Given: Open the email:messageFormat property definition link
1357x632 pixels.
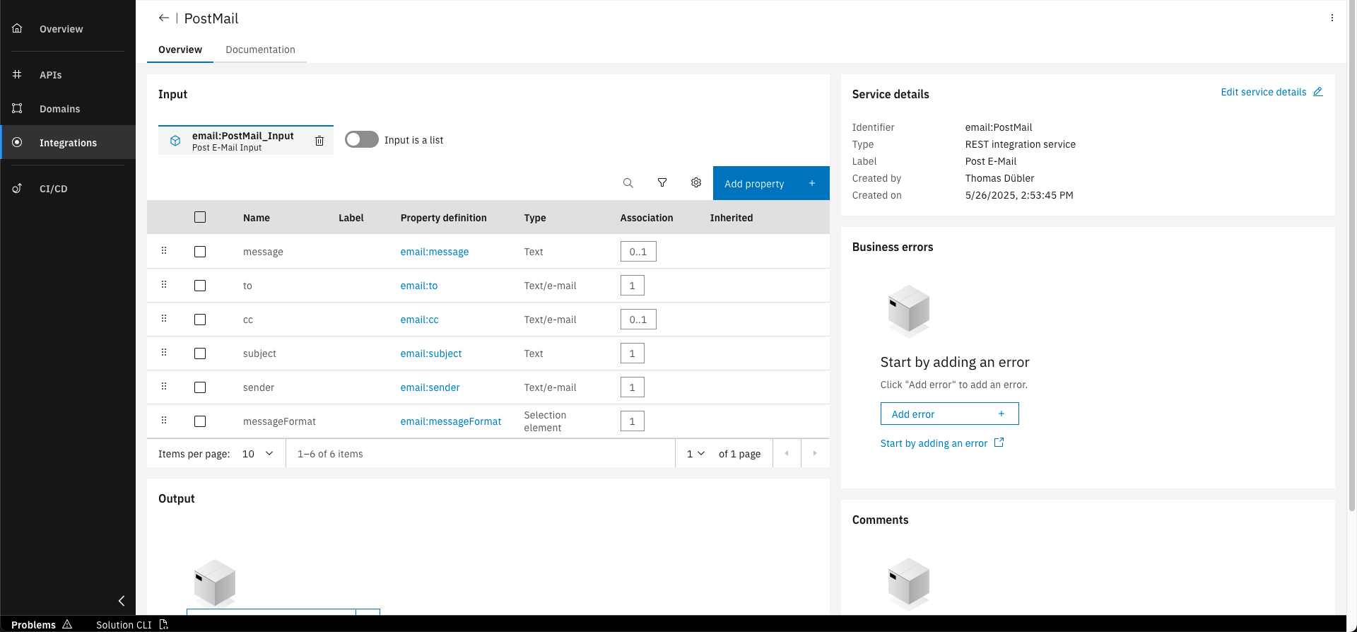Looking at the screenshot, I should coord(451,421).
